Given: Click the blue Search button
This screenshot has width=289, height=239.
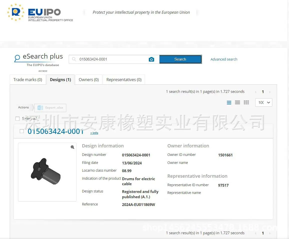Looking at the screenshot, I should (x=180, y=59).
